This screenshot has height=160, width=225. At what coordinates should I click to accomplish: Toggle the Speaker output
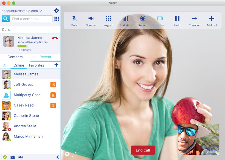[x=91, y=21]
